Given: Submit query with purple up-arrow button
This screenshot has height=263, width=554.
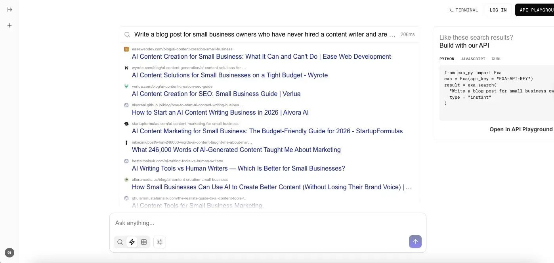Looking at the screenshot, I should point(415,242).
